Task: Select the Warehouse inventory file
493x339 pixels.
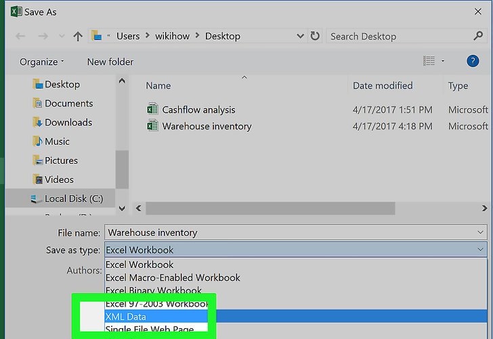Action: [x=207, y=127]
